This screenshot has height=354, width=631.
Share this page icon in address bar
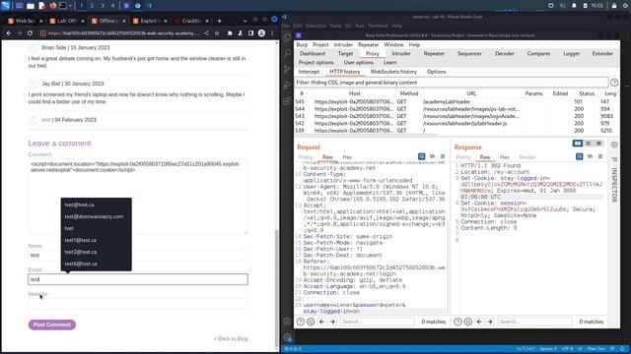click(206, 33)
